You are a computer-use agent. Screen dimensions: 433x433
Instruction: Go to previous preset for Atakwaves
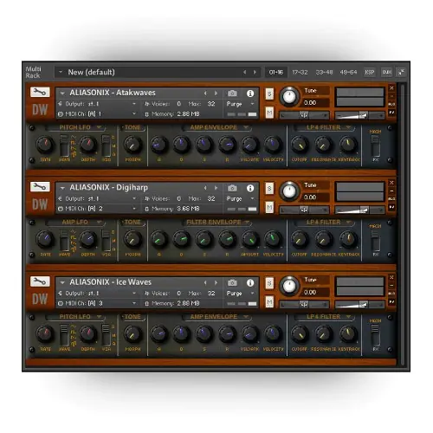pos(205,94)
